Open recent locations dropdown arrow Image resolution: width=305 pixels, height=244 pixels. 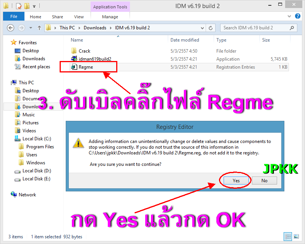pyautogui.click(x=31, y=28)
